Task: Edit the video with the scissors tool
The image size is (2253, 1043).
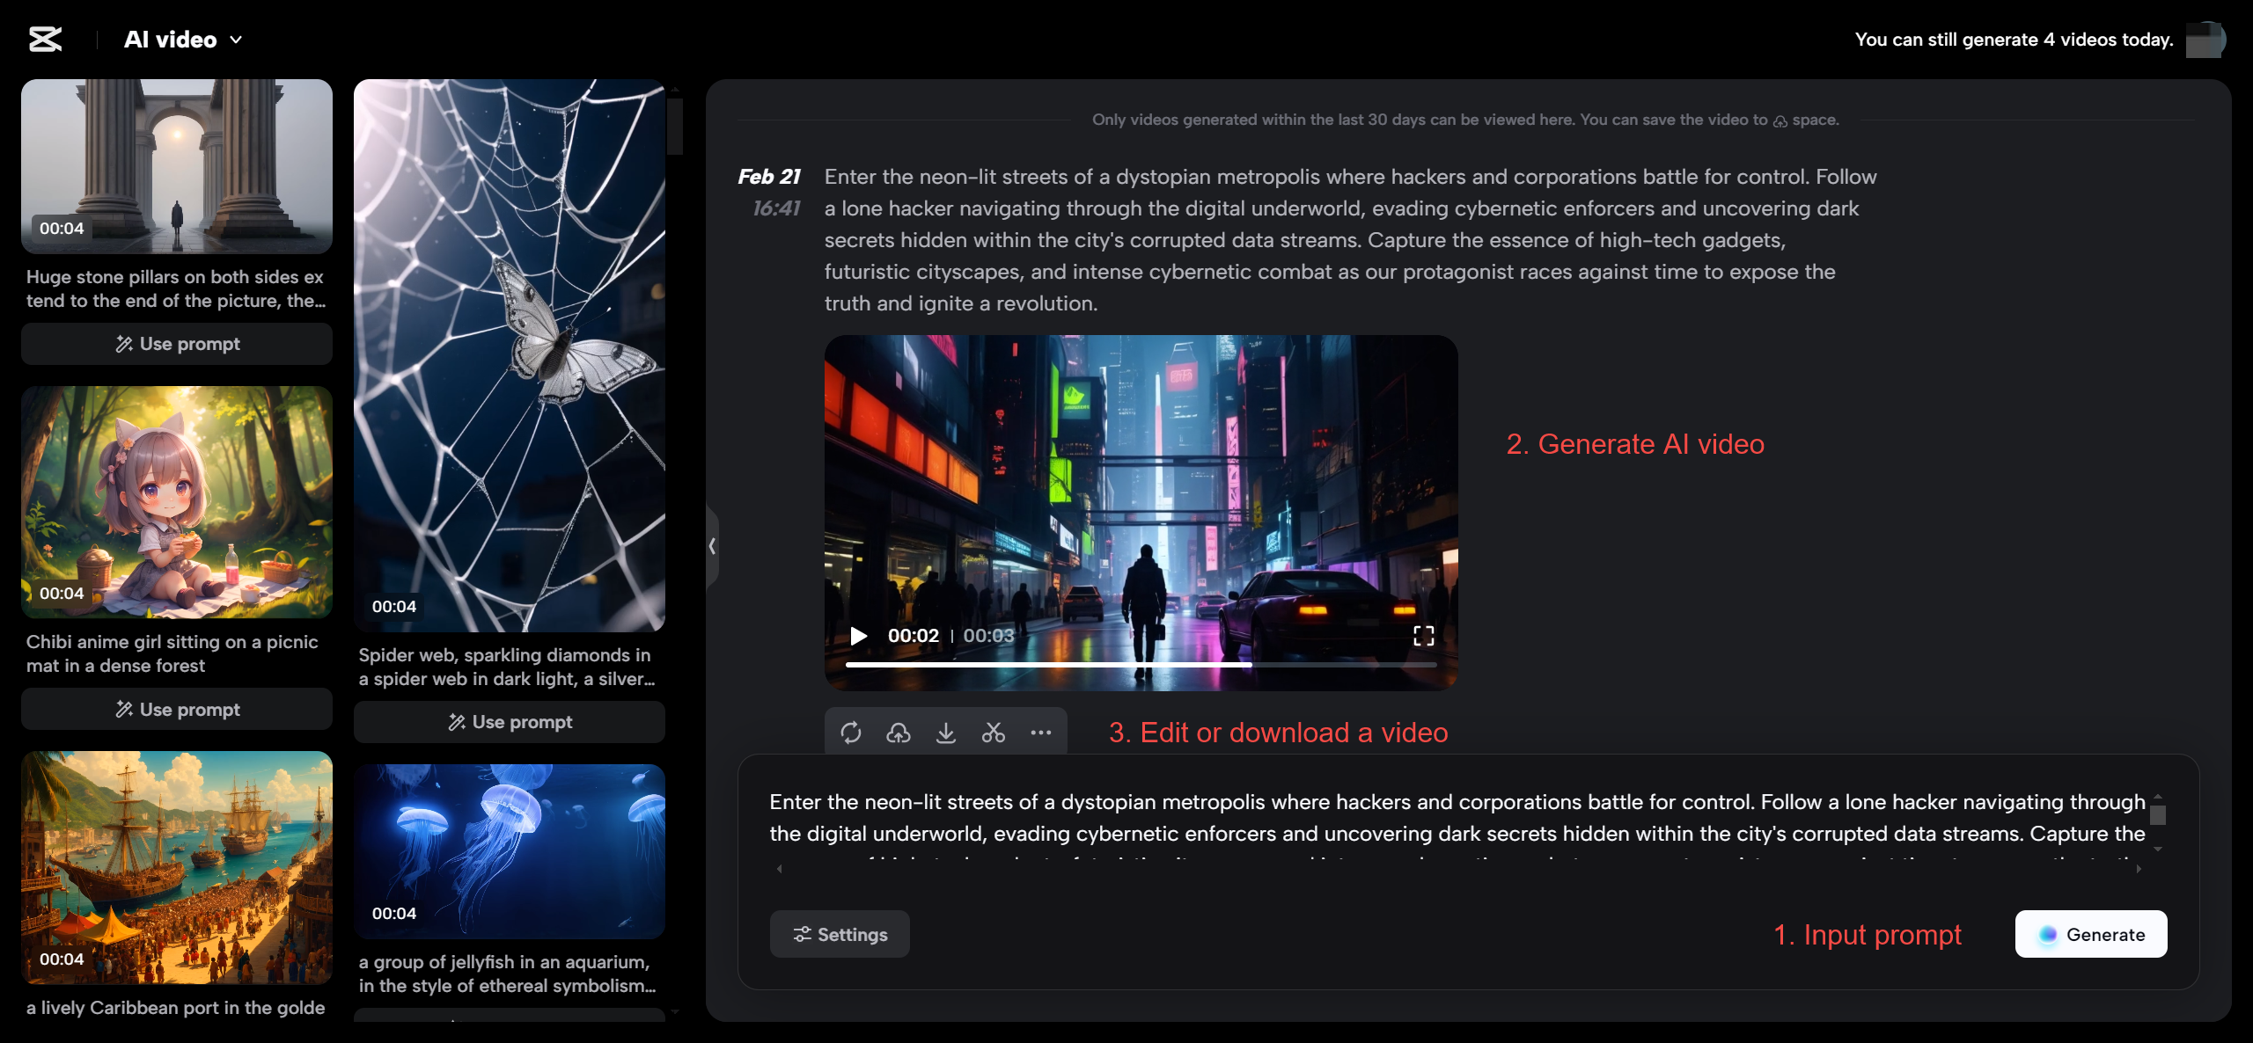Action: [x=994, y=732]
